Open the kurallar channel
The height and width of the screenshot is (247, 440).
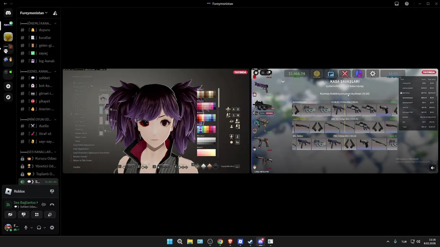pos(38,38)
